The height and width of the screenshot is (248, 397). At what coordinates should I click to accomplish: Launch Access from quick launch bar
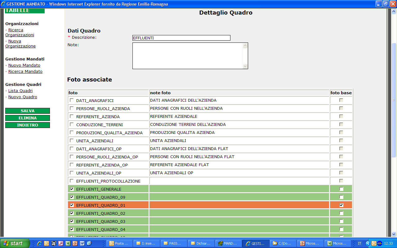coord(61,243)
